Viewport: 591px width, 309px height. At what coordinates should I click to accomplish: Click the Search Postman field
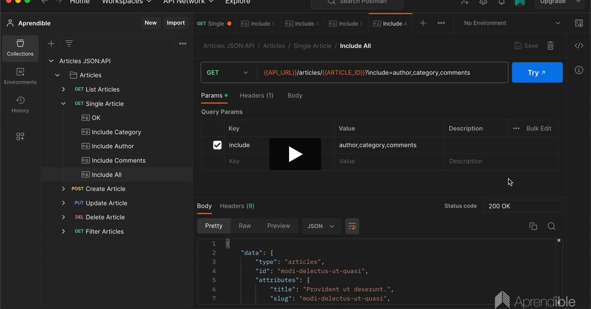(x=357, y=3)
